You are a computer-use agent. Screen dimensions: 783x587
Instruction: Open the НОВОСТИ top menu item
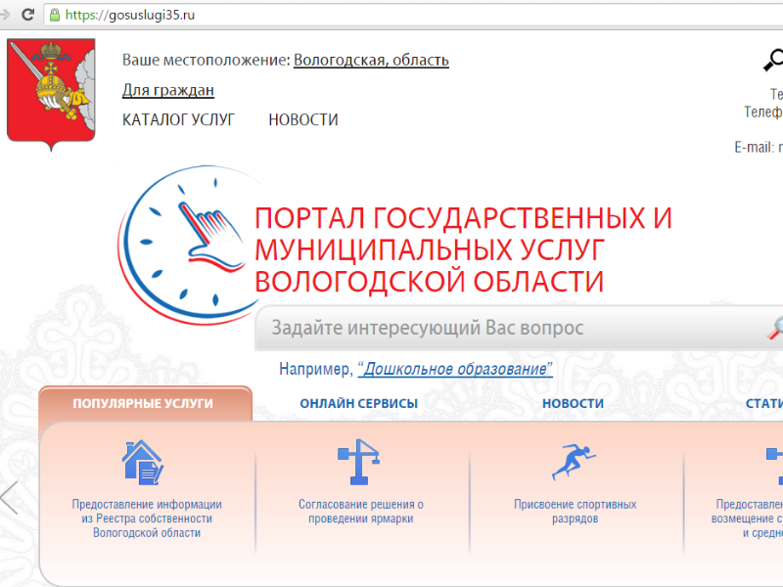tap(303, 119)
